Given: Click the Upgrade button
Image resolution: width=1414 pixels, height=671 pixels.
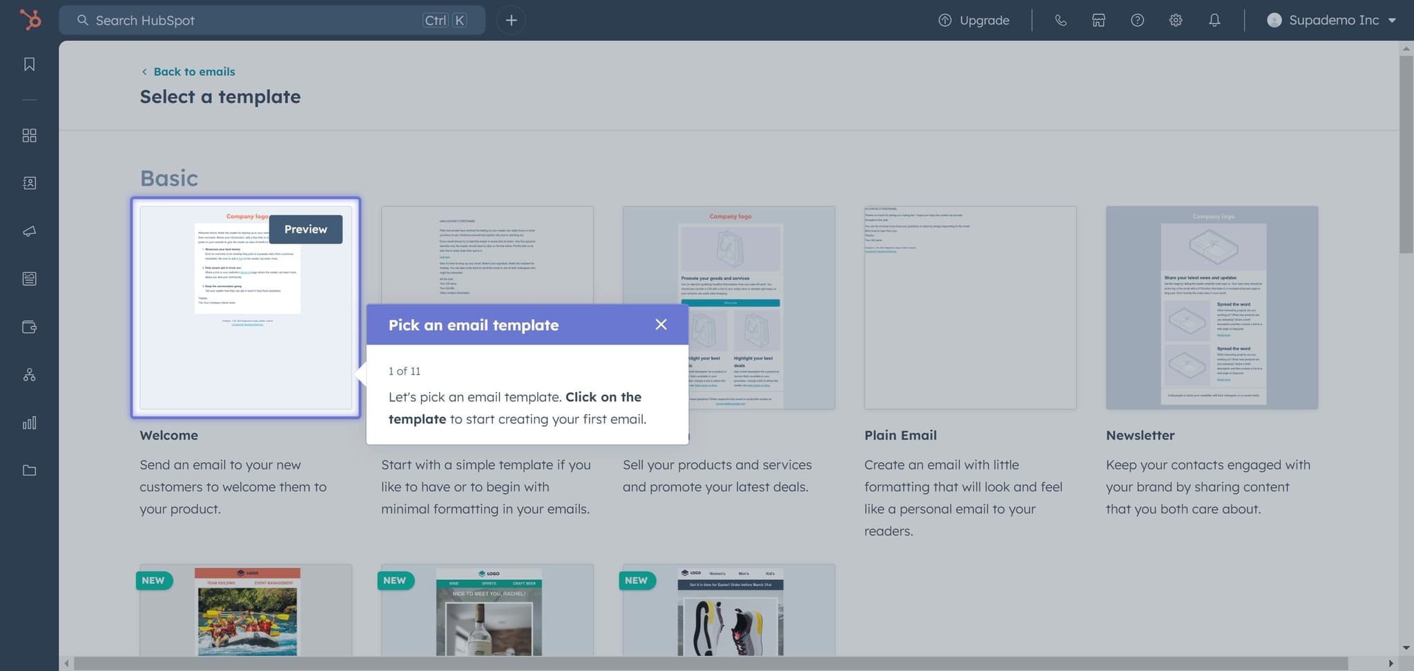Looking at the screenshot, I should pos(974,20).
